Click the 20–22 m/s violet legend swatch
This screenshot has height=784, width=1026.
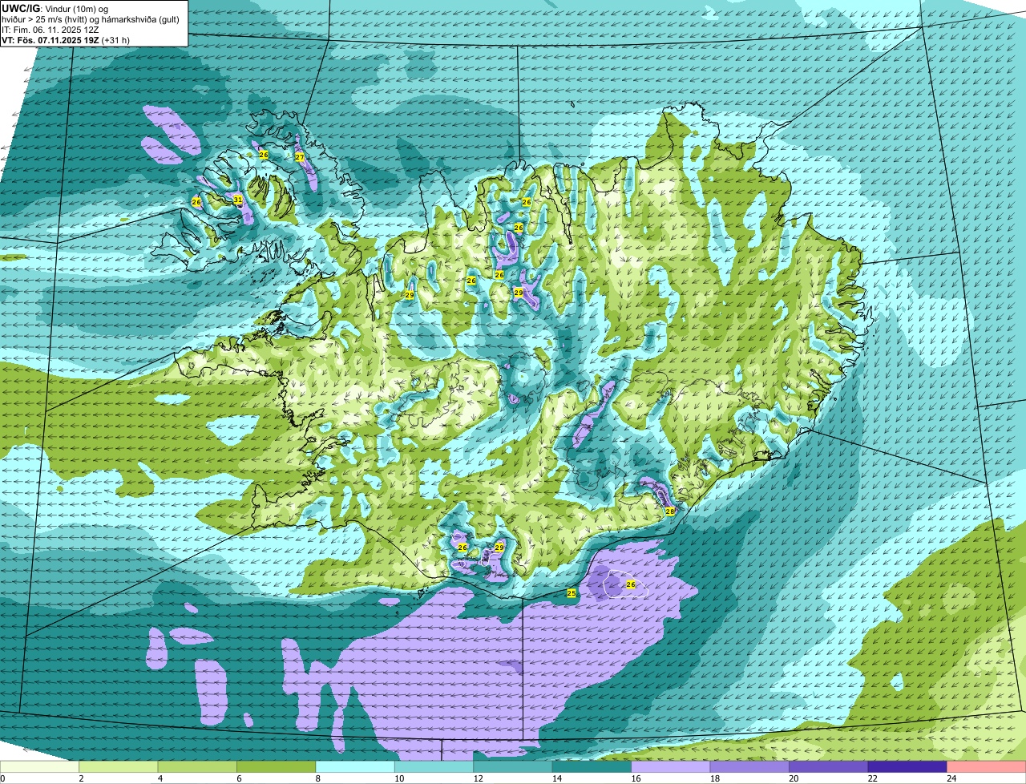829,767
